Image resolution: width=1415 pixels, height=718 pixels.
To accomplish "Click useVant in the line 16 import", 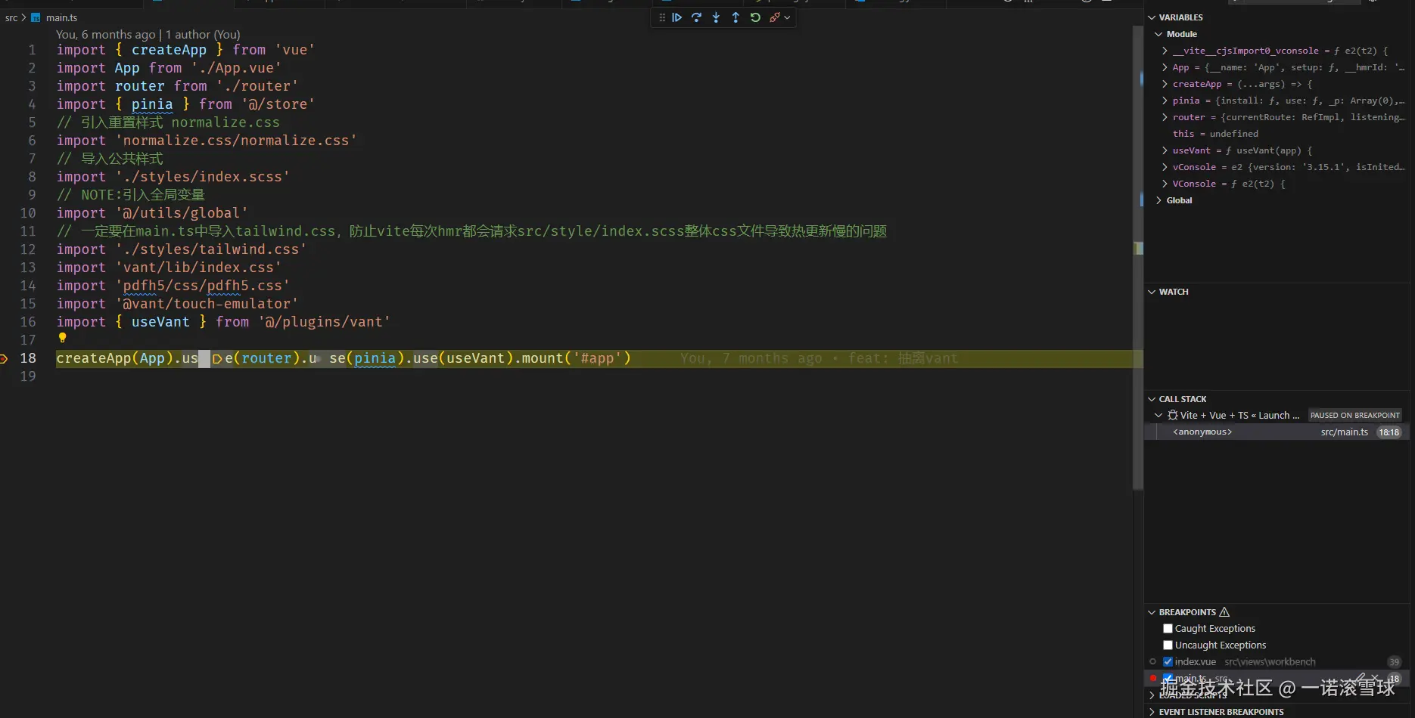I will (160, 322).
